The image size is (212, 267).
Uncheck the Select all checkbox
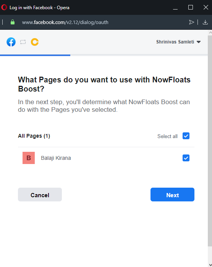pyautogui.click(x=186, y=136)
